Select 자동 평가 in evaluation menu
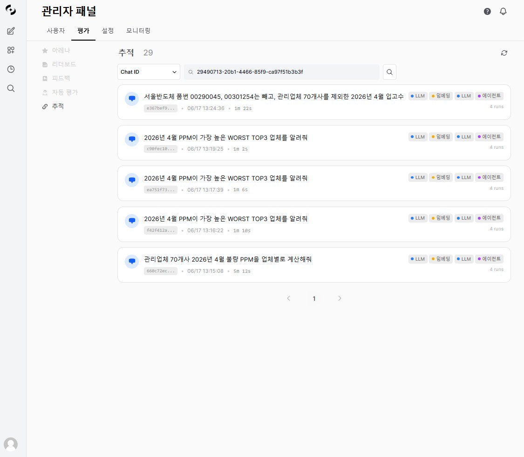This screenshot has height=457, width=524. (x=60, y=92)
